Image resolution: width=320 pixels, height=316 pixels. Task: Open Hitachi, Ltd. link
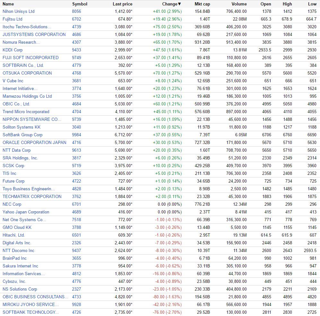click(x=13, y=235)
